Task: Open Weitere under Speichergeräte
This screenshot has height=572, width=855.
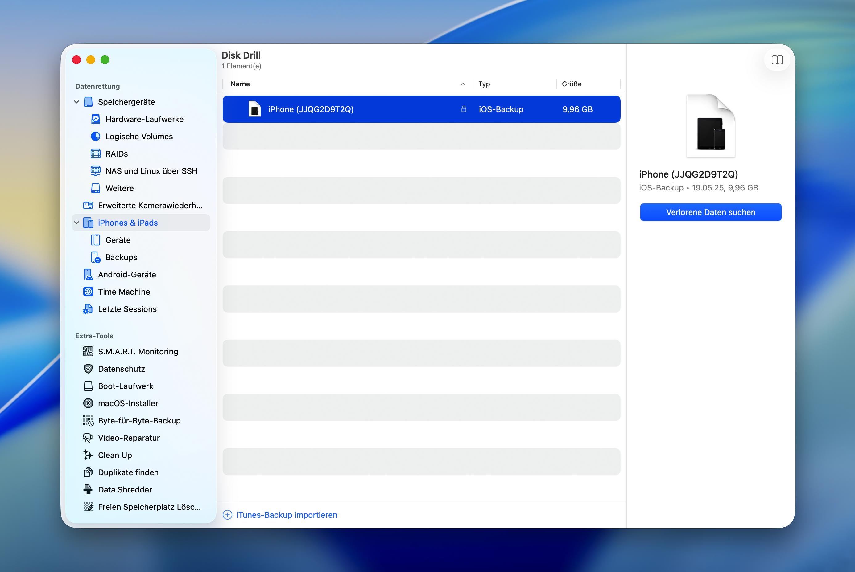Action: (119, 188)
